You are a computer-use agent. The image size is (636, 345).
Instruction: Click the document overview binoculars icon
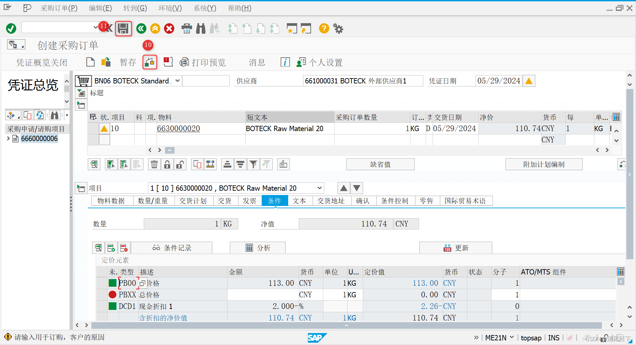(x=54, y=115)
